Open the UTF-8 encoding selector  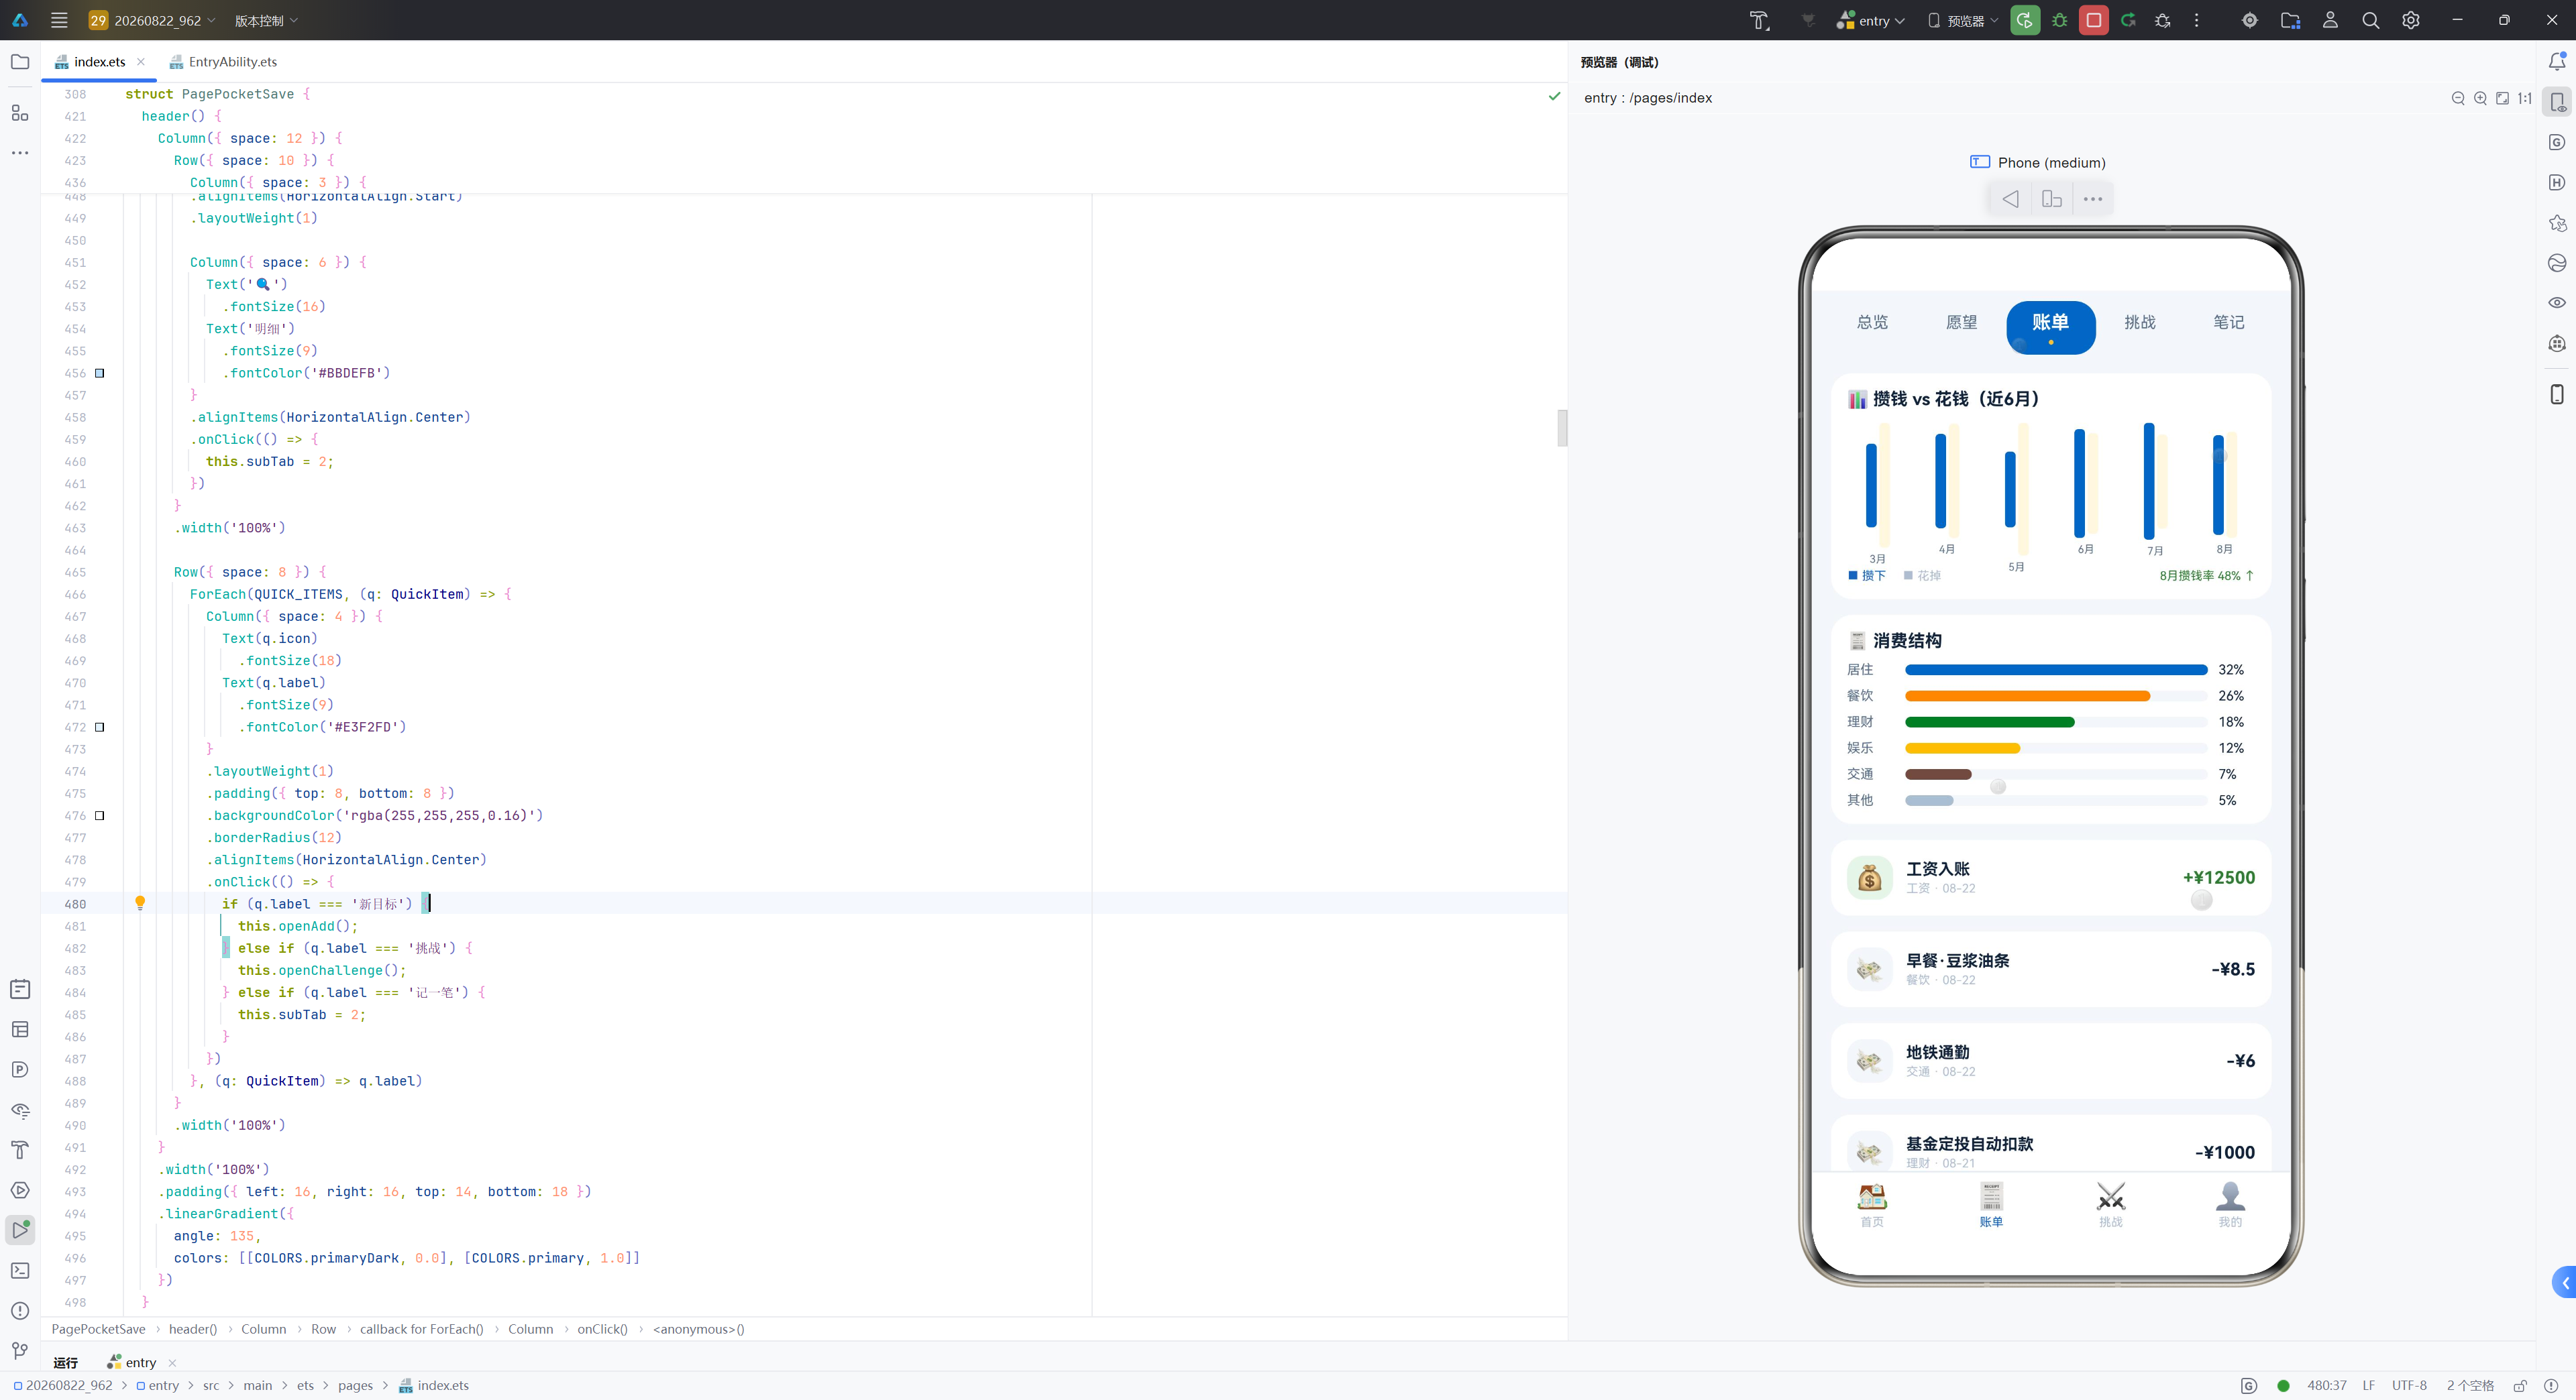[2409, 1386]
